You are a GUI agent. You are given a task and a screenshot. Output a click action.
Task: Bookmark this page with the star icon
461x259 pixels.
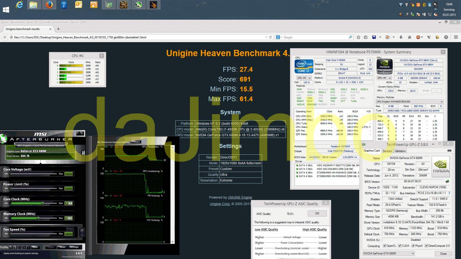click(359, 37)
